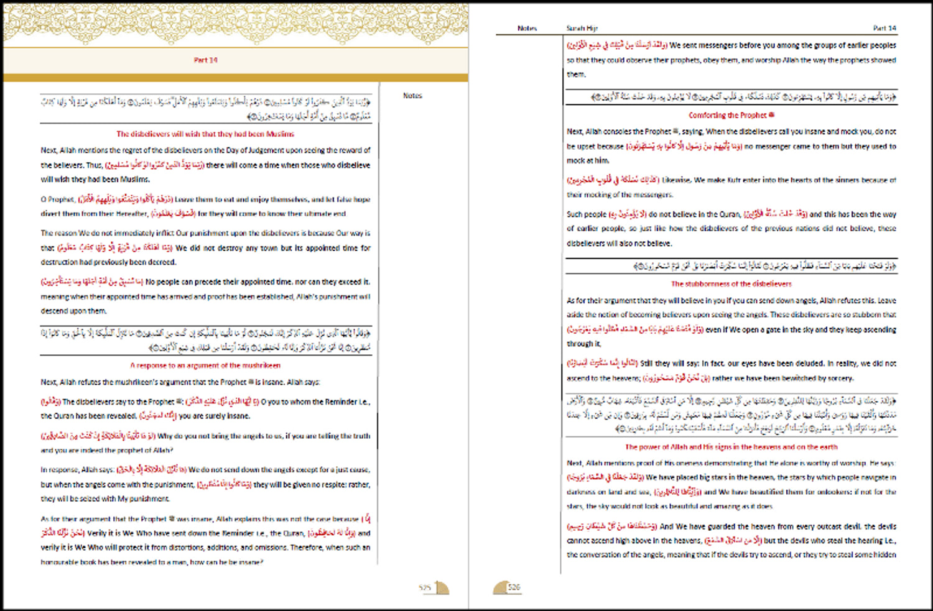The height and width of the screenshot is (611, 933).
Task: Select the 'Notes' label on the left page
Action: tap(412, 96)
